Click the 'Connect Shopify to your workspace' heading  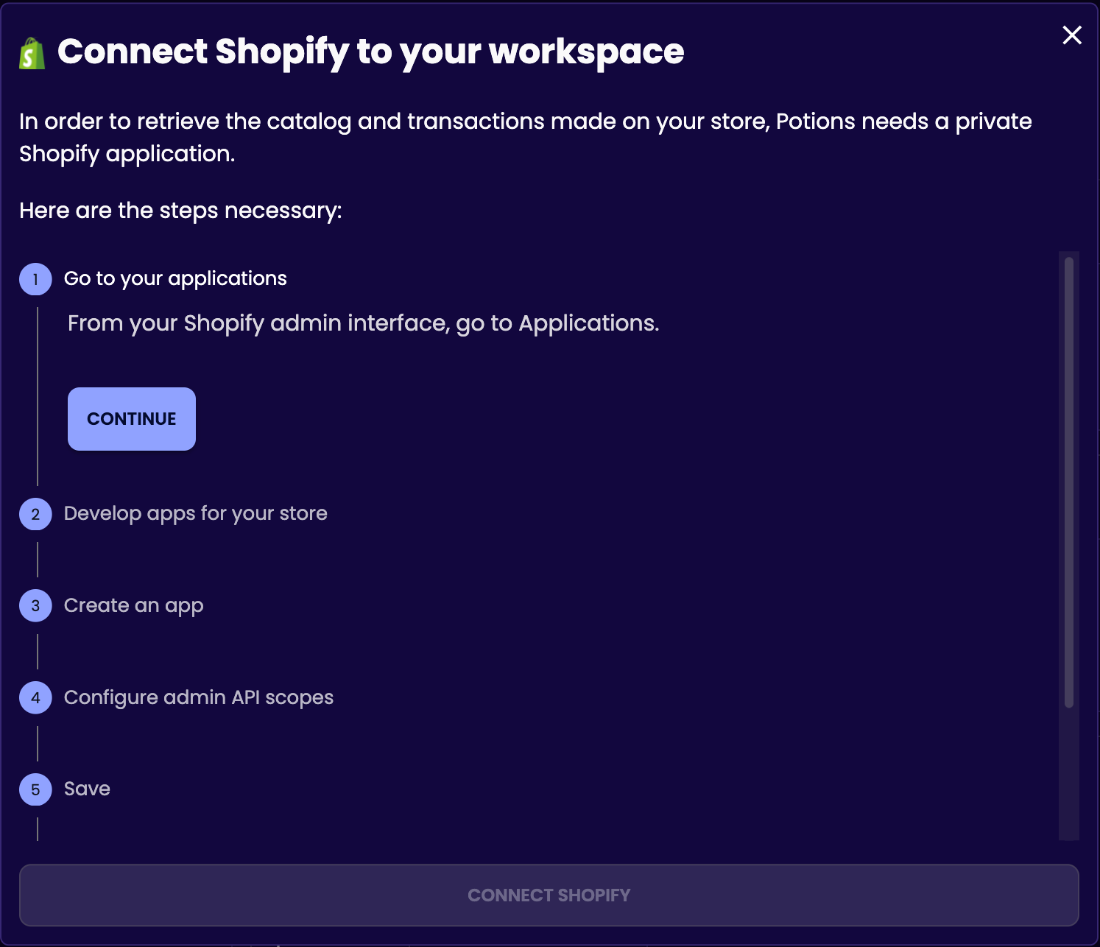371,52
